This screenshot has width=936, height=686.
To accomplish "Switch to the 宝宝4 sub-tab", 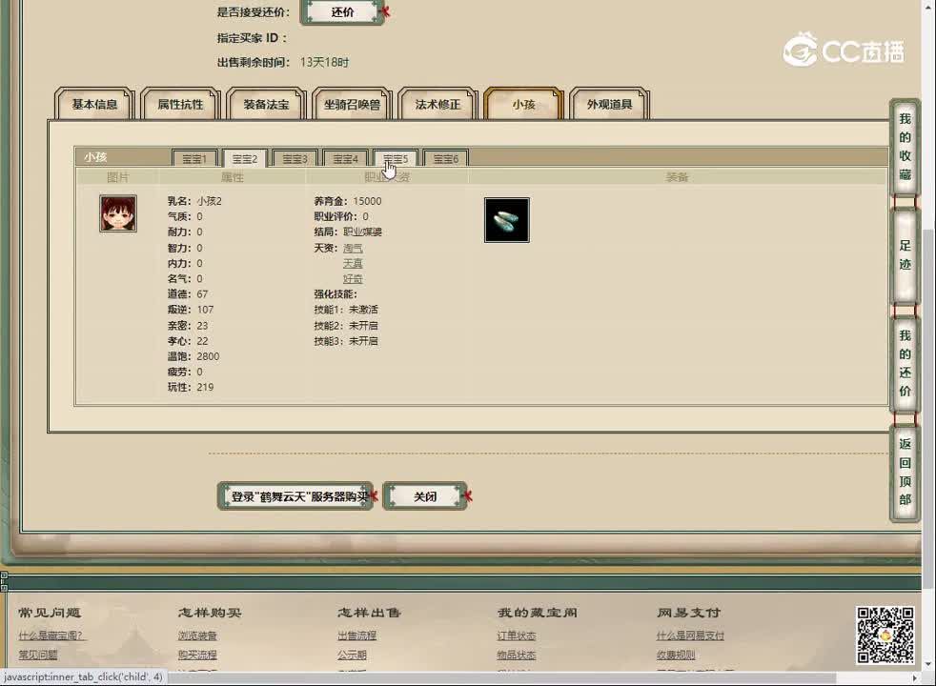I will point(345,159).
